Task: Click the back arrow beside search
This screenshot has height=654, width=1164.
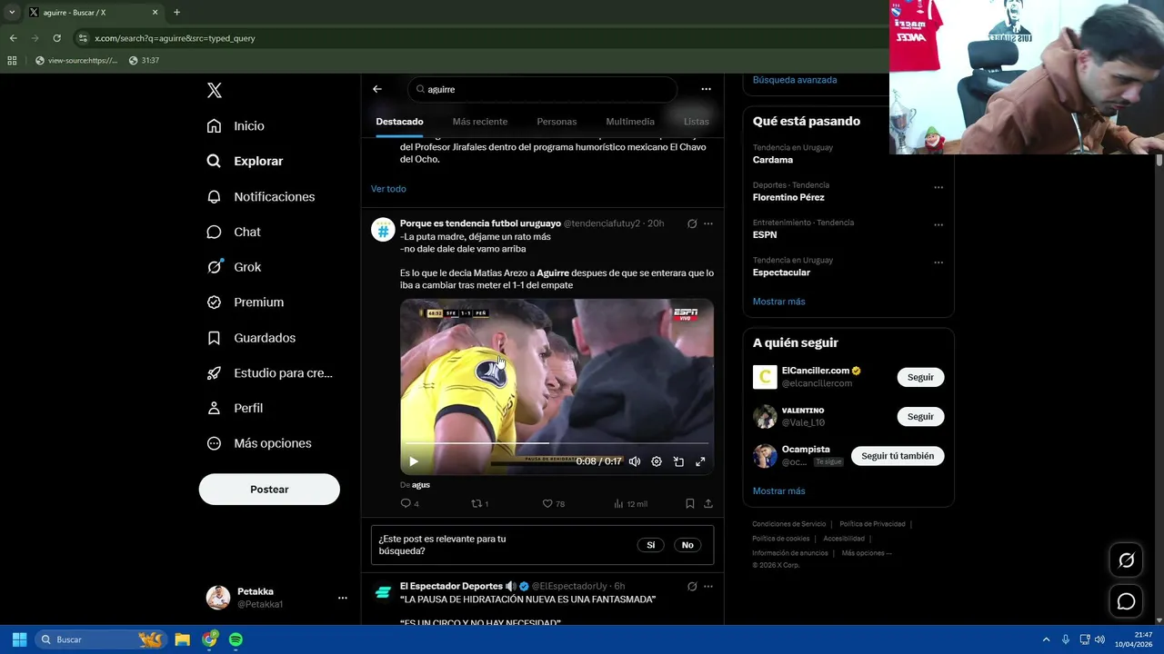Action: pos(377,89)
